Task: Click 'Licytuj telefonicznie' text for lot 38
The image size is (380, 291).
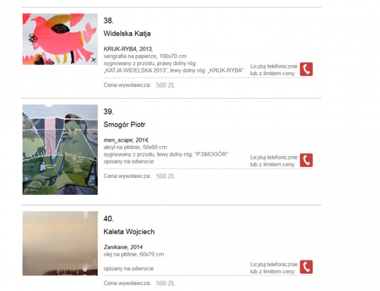Action: point(274,66)
